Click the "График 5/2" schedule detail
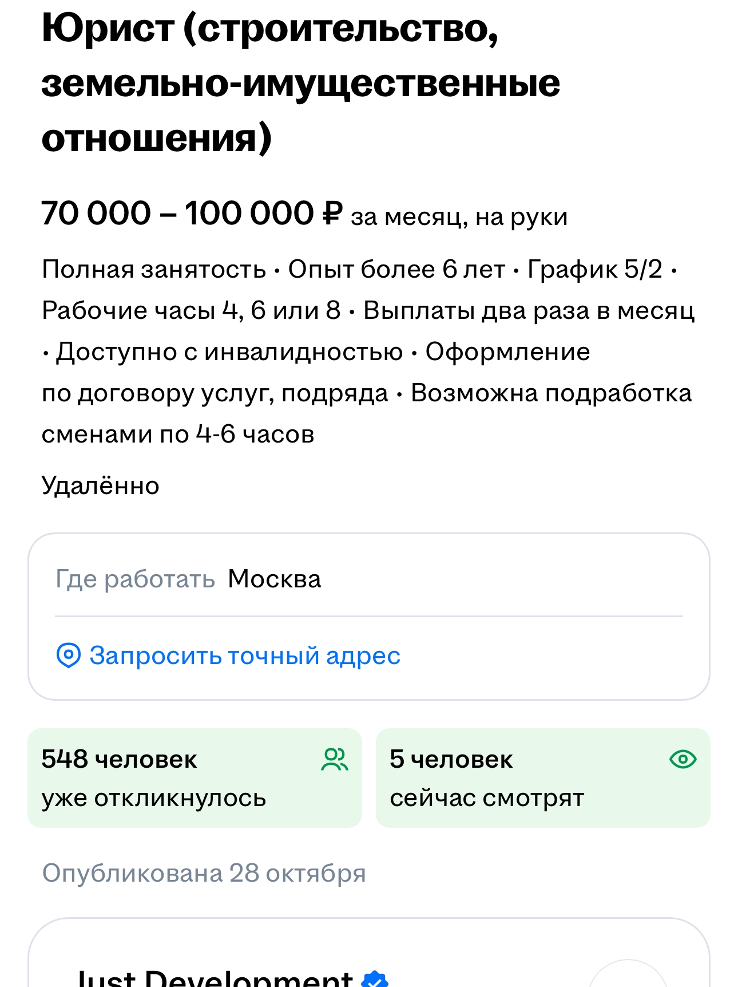The width and height of the screenshot is (738, 987). tap(594, 270)
